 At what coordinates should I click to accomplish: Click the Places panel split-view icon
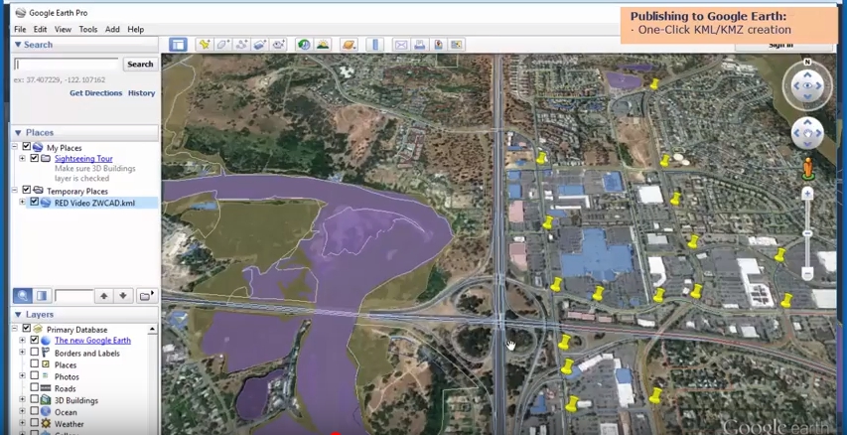point(42,296)
